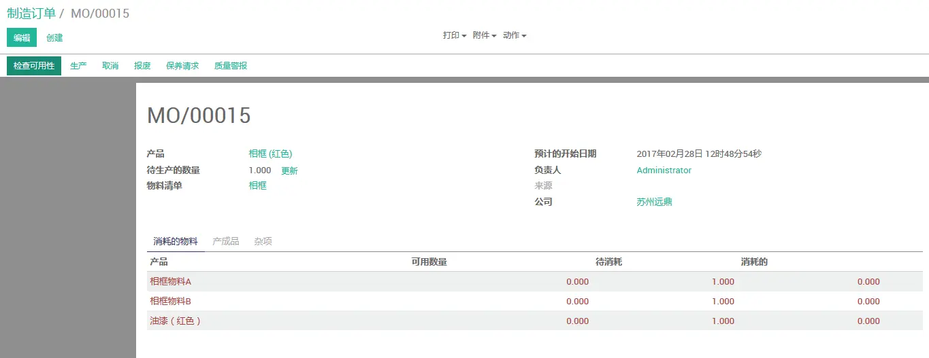
Task: Switch to the 杂项 tab
Action: [x=263, y=241]
